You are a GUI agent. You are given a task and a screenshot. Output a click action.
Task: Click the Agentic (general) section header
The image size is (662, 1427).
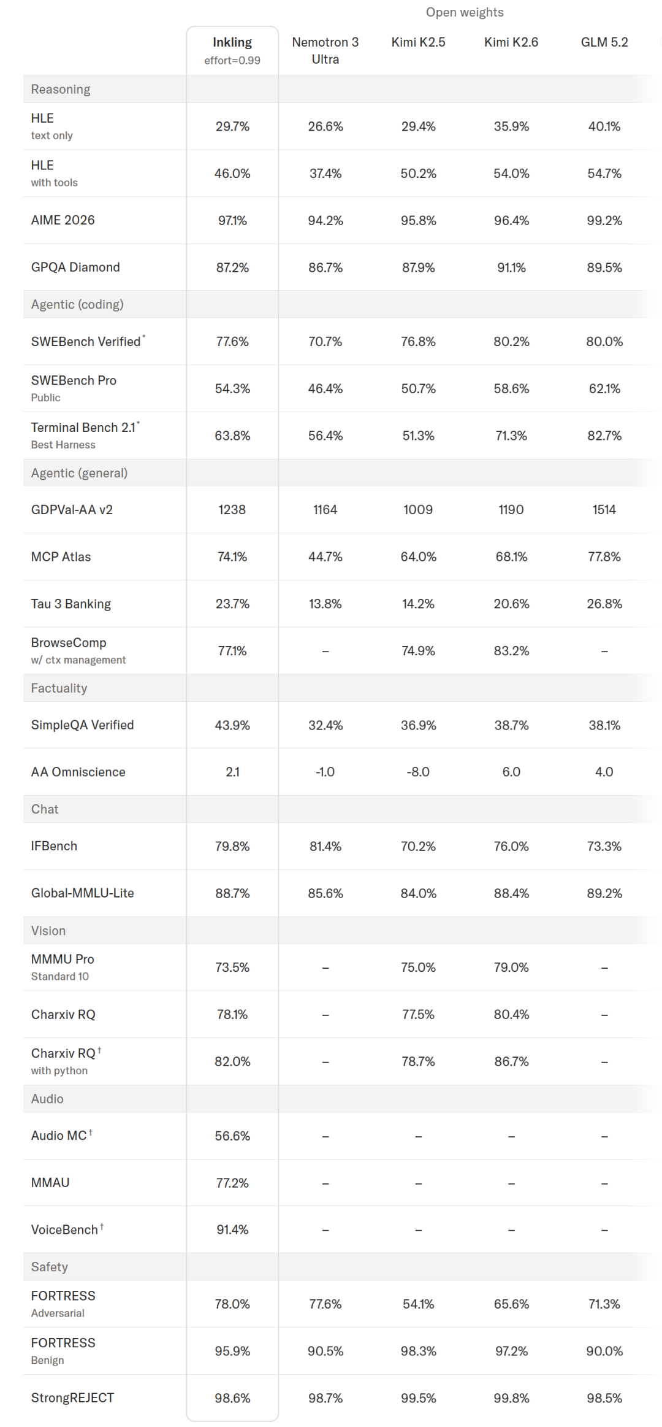pyautogui.click(x=79, y=473)
